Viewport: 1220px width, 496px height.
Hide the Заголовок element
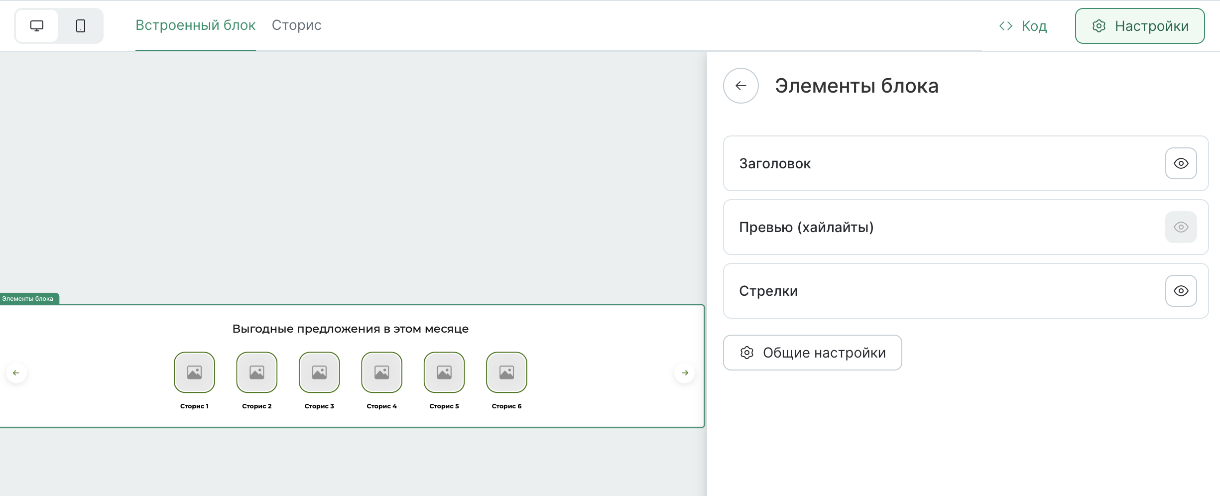click(x=1181, y=163)
